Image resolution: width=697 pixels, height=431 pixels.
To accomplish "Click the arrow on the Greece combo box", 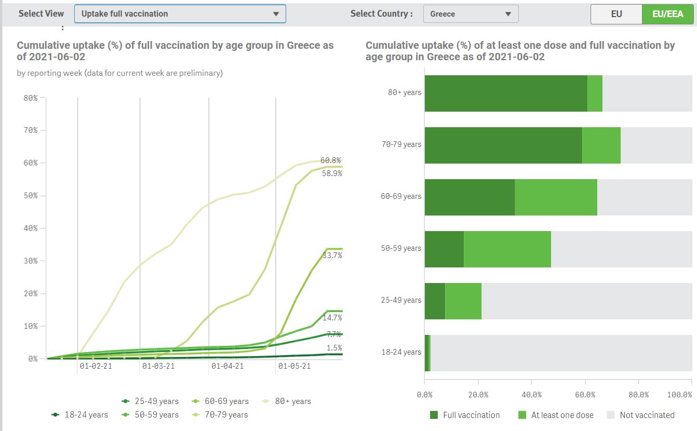I will coord(508,14).
